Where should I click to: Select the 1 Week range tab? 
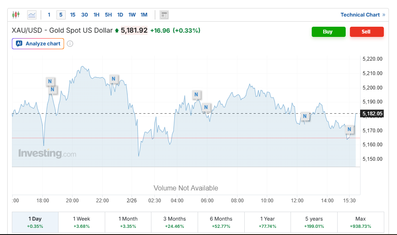81,222
